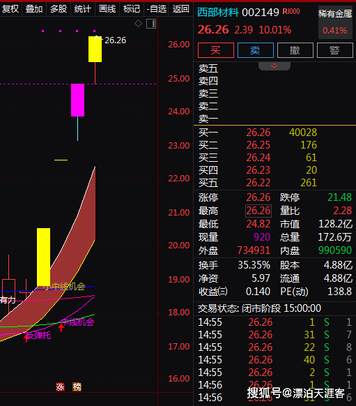
Task: Select the 画线 drawing tool
Action: [107, 9]
